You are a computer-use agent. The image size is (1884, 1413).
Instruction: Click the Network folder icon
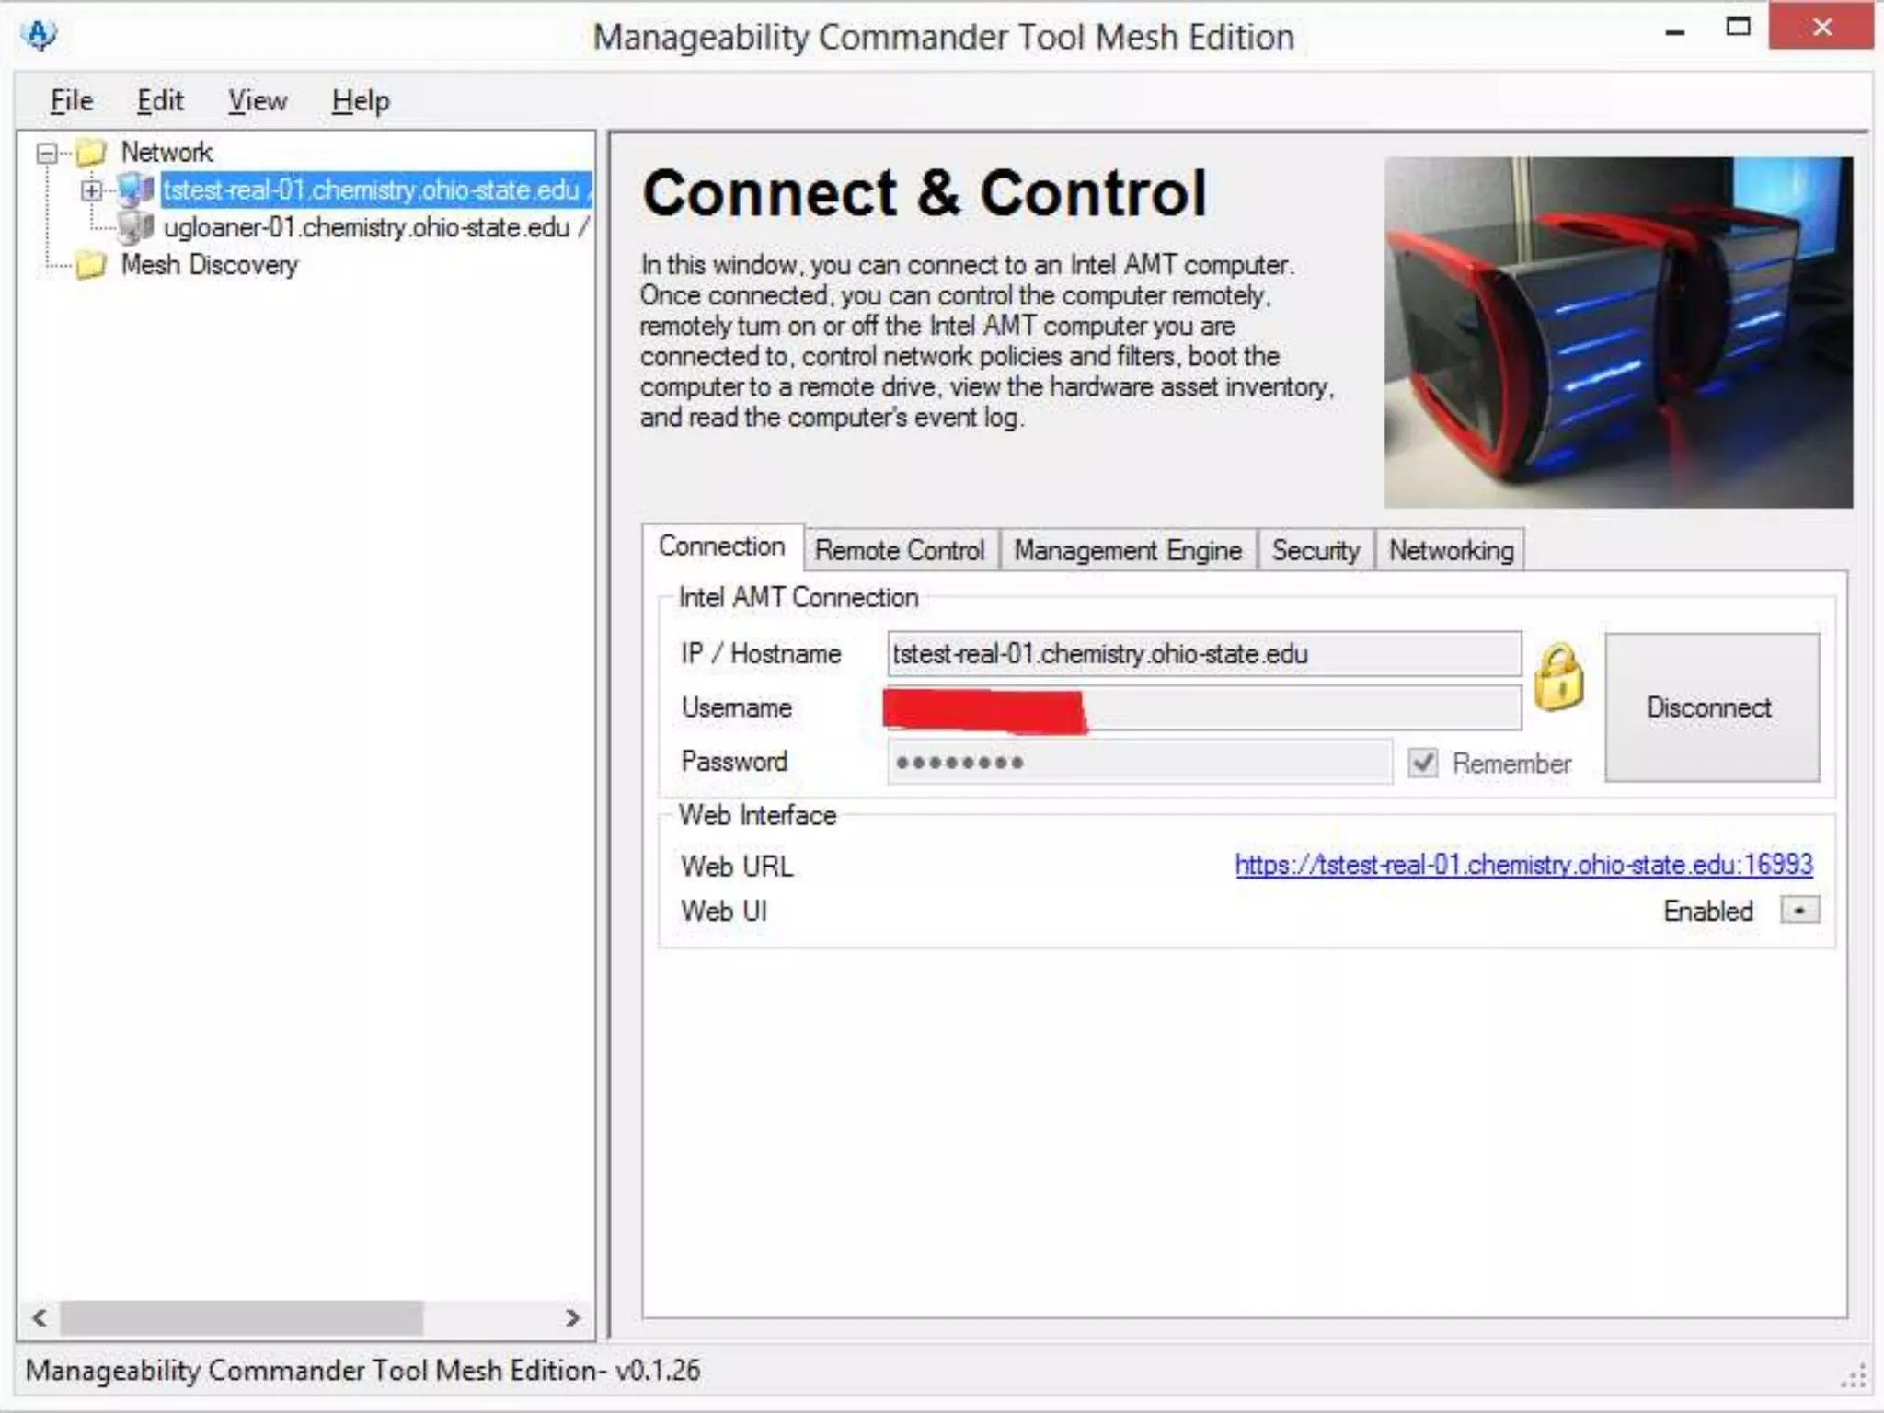pos(91,152)
